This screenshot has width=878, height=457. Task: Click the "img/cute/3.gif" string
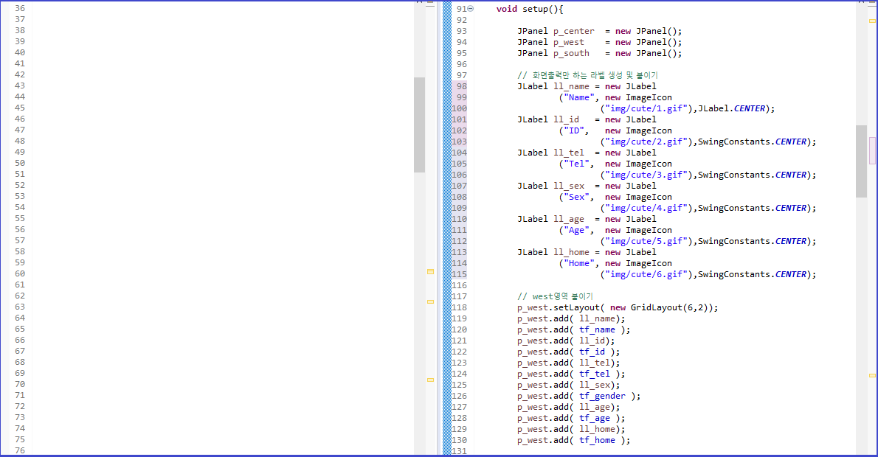tap(646, 175)
